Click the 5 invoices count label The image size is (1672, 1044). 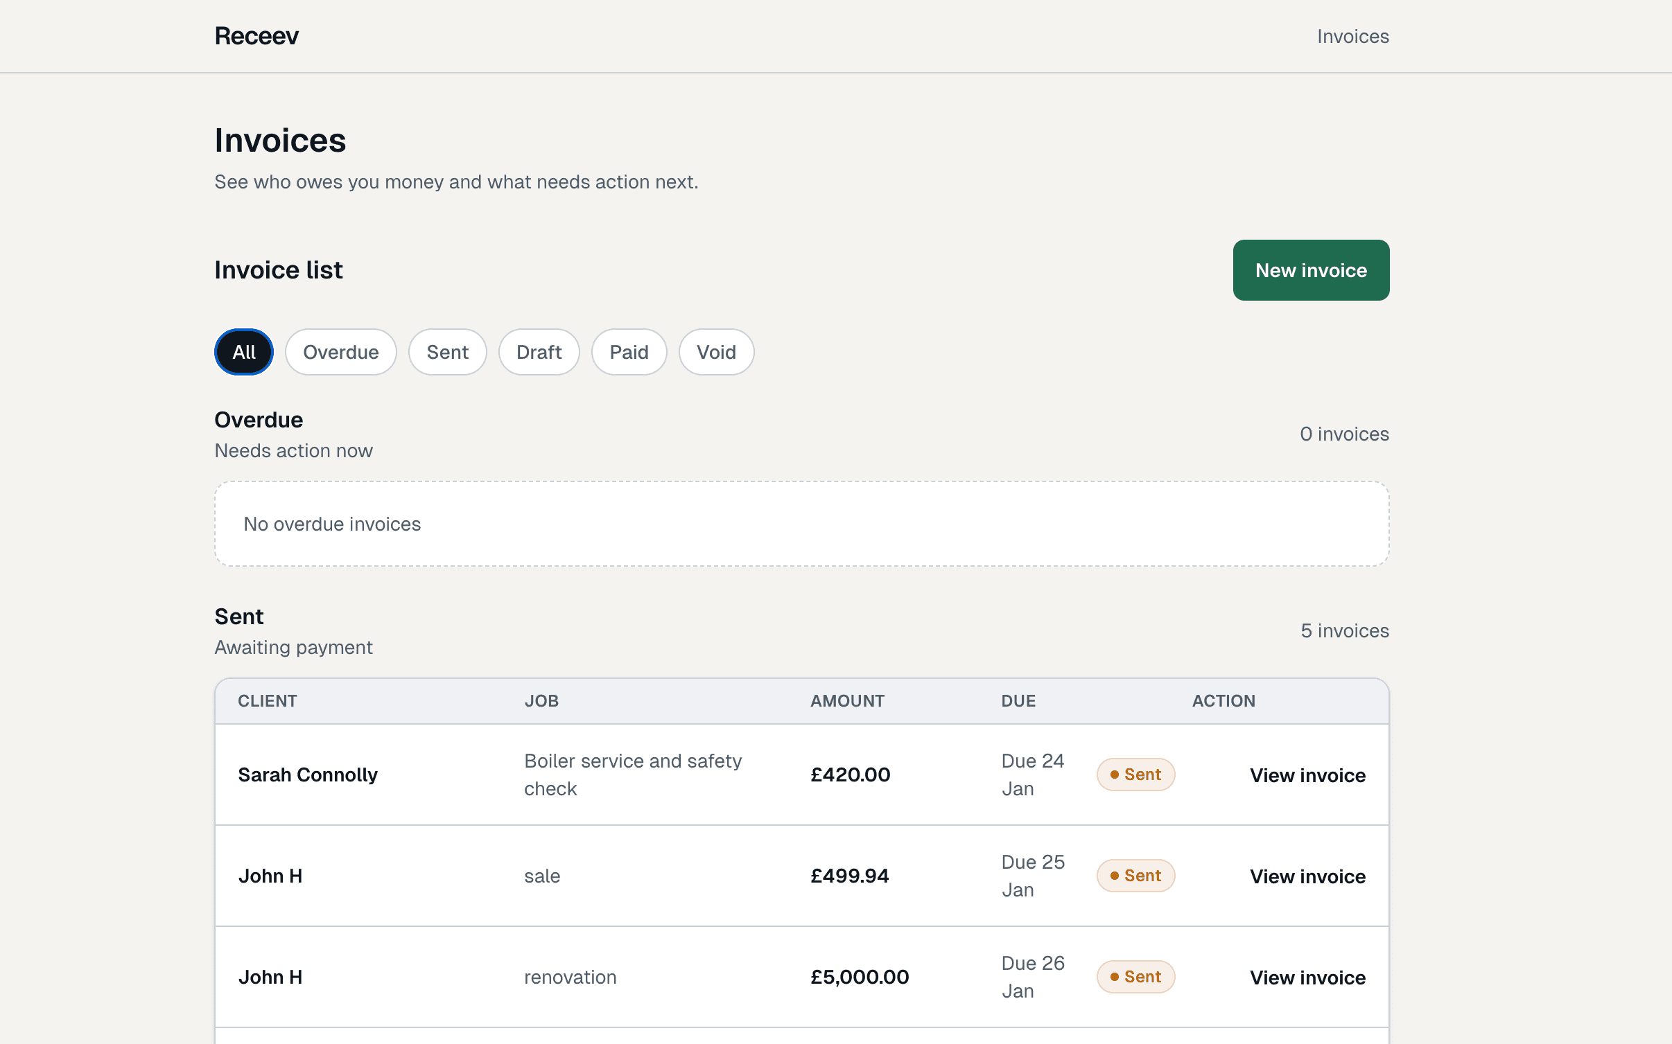[x=1344, y=630]
